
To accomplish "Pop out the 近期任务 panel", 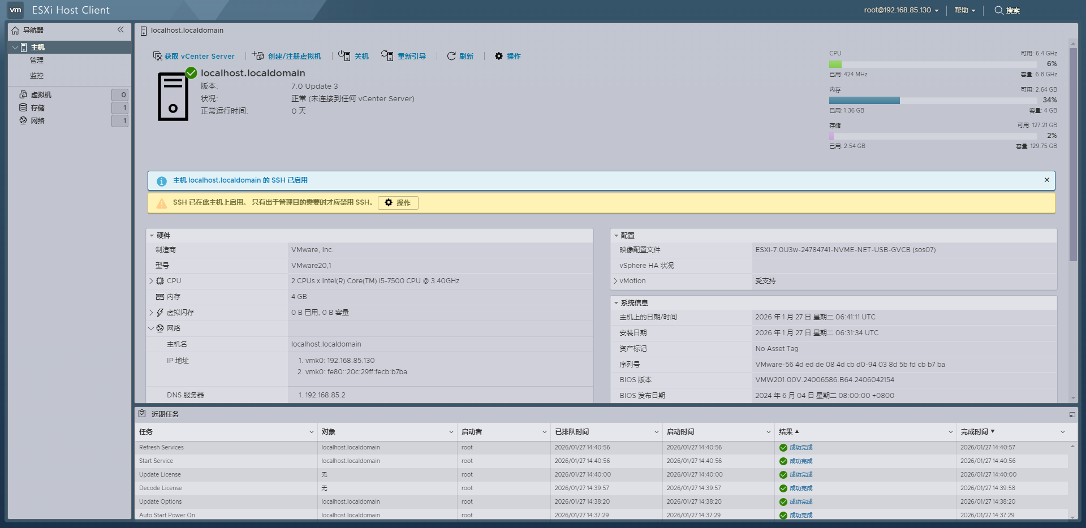I will (x=1072, y=414).
